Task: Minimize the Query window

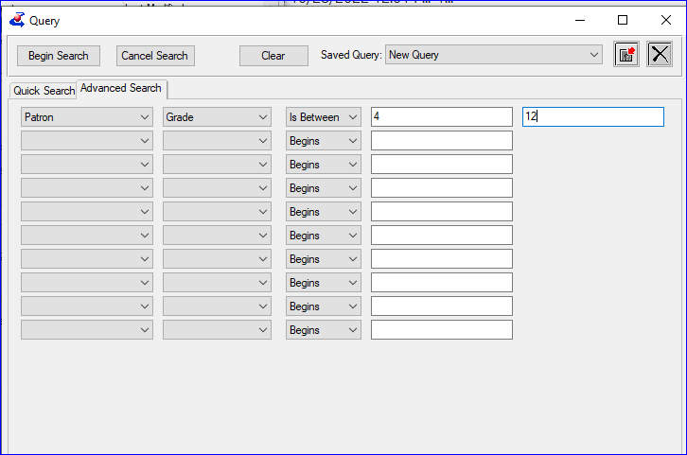Action: click(x=579, y=20)
